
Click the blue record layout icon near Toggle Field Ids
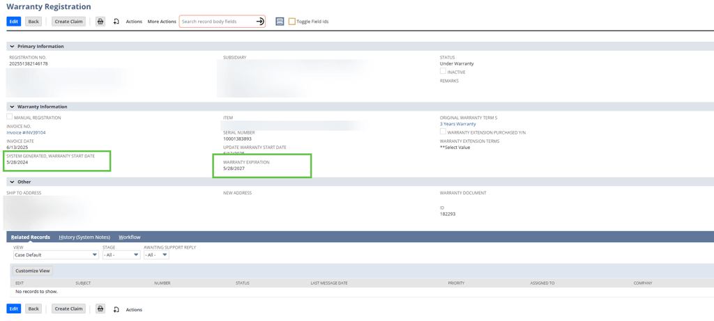pos(280,22)
